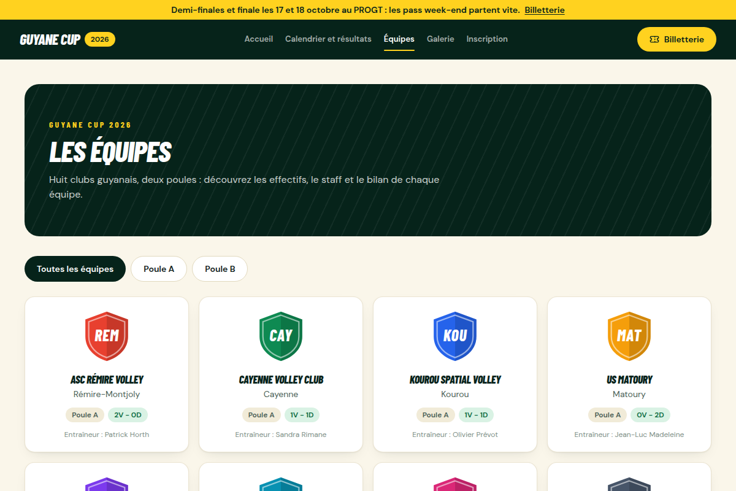
Task: Open US Matoury team name
Action: click(629, 380)
